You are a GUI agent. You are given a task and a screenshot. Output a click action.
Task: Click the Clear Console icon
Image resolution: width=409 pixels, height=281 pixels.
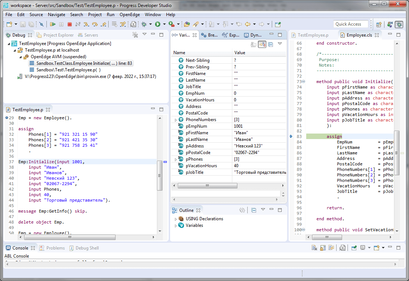[314, 248]
